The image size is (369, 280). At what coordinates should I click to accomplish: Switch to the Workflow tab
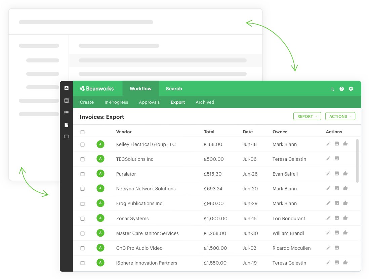pyautogui.click(x=140, y=89)
